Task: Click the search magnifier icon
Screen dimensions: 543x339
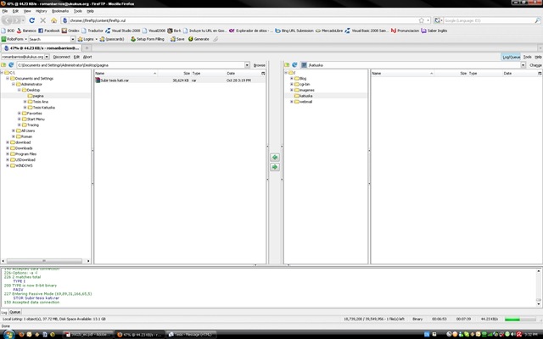Action: point(537,20)
